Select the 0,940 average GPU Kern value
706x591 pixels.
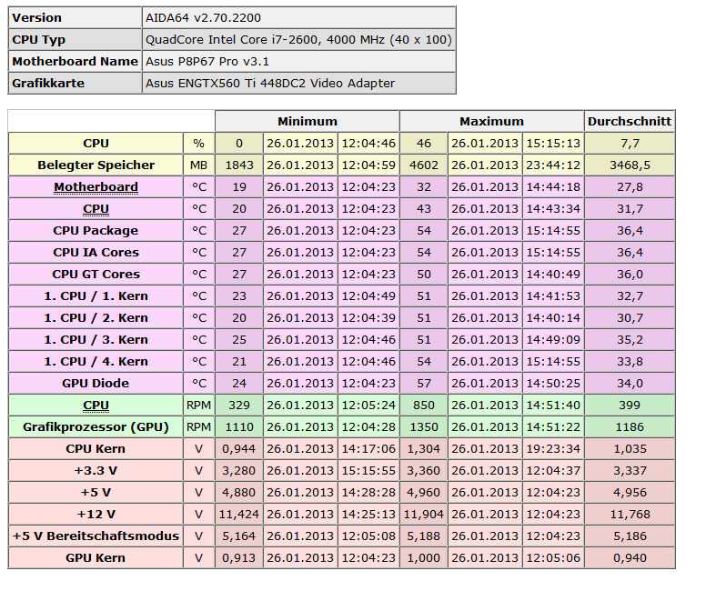point(630,558)
